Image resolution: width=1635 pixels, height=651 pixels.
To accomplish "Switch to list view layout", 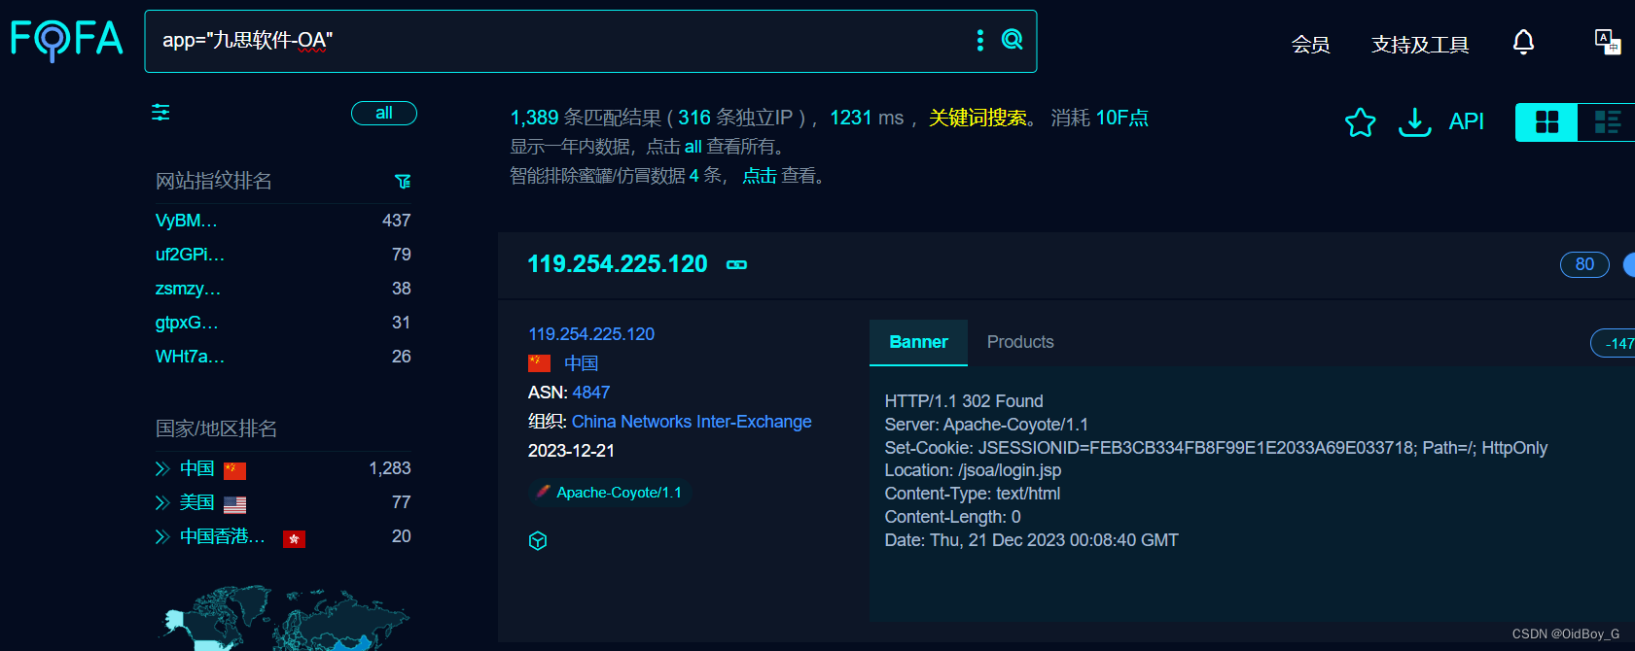I will pos(1607,122).
